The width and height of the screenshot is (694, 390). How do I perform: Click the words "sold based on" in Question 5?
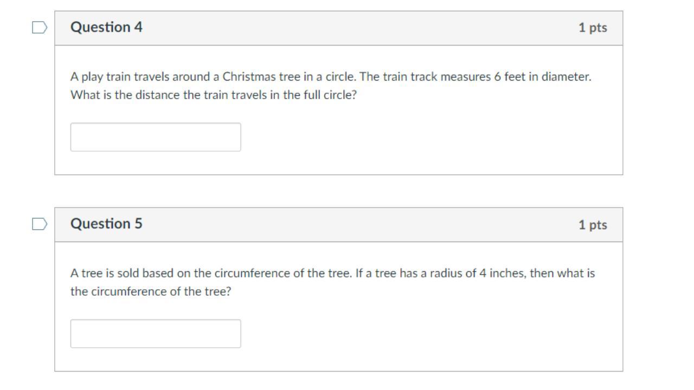[x=145, y=273]
